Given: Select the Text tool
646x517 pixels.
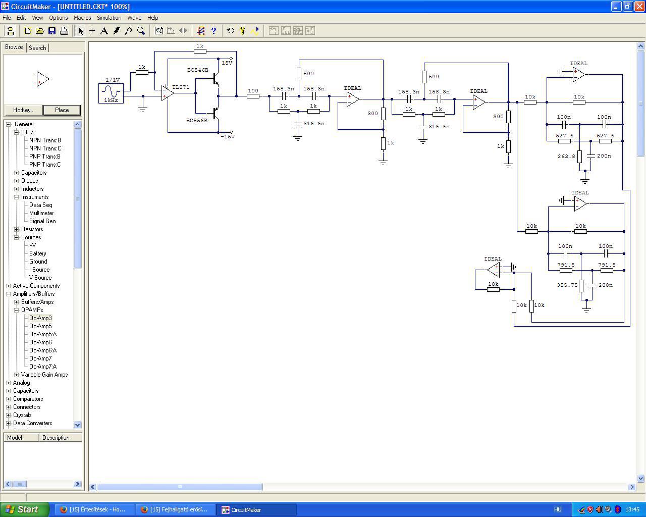Looking at the screenshot, I should pyautogui.click(x=104, y=31).
